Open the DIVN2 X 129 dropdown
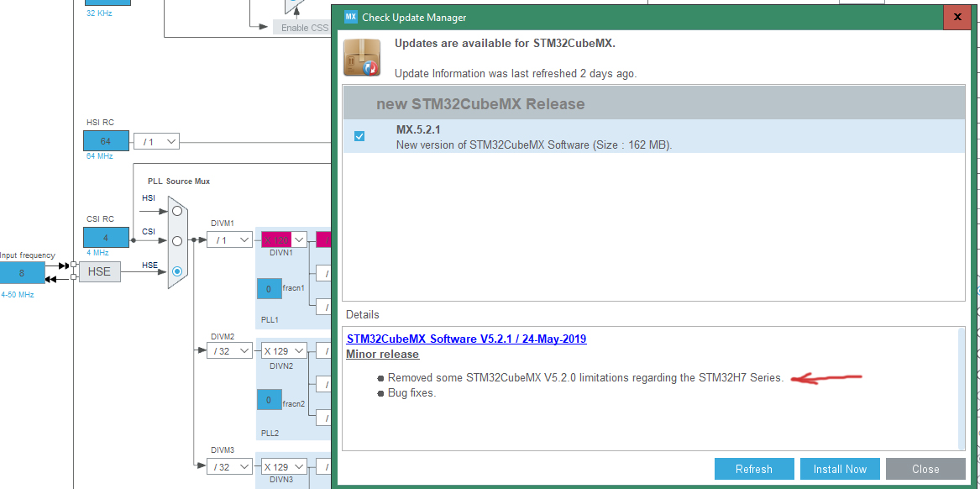 (284, 351)
